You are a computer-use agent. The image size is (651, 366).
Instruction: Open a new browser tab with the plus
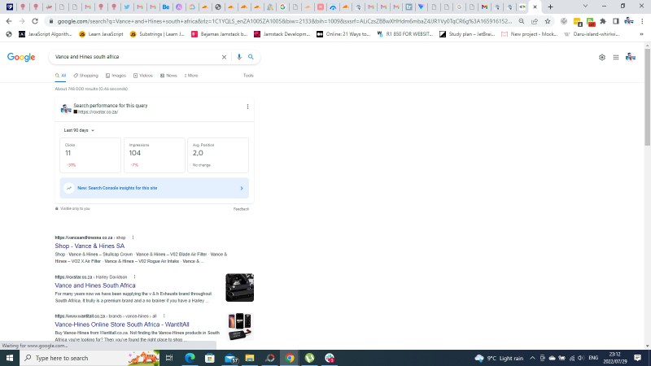pos(551,7)
